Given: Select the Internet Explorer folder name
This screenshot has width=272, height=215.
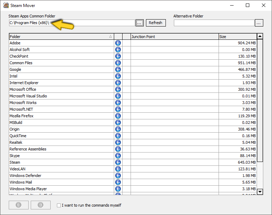Looking at the screenshot, I should pos(24,83).
